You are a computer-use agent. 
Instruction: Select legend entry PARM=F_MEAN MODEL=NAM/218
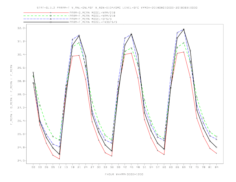click(x=92, y=16)
